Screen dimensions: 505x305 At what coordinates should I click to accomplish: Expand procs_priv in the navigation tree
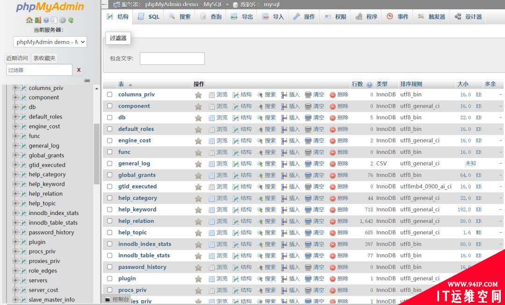pos(15,251)
